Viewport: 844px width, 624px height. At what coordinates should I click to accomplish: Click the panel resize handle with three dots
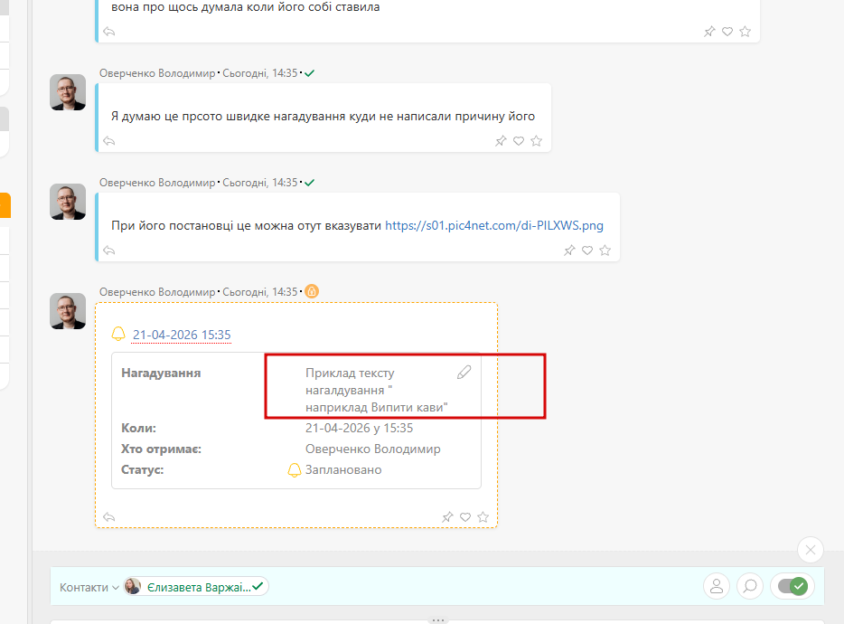click(x=437, y=620)
